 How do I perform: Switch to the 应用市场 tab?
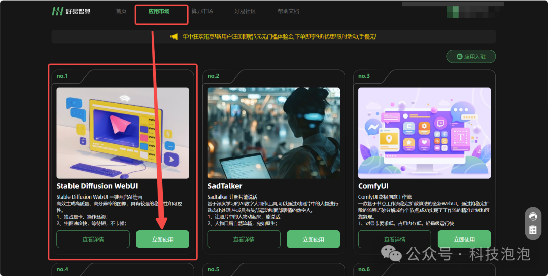coord(159,11)
